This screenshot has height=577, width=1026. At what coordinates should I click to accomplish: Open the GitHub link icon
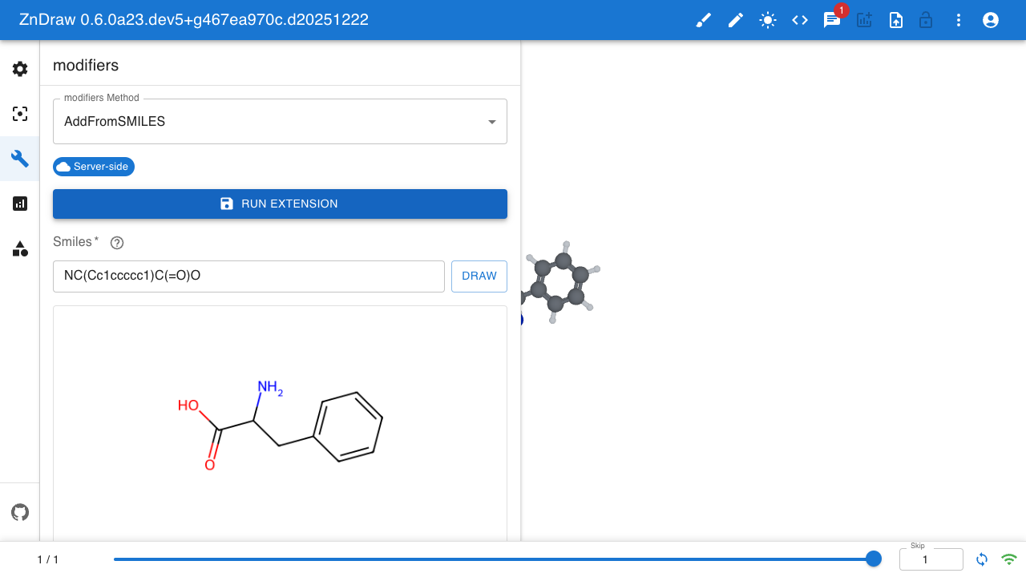pos(20,512)
